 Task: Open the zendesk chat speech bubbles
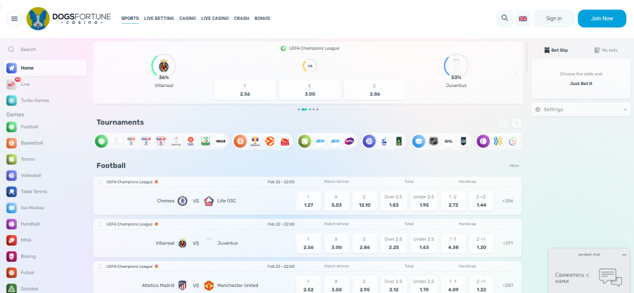coord(609,277)
